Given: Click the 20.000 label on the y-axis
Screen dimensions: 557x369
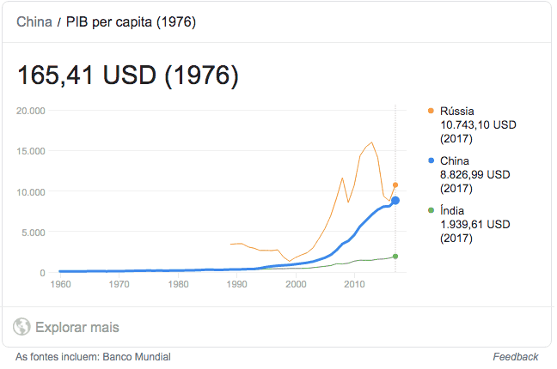Looking at the screenshot, I should 31,111.
